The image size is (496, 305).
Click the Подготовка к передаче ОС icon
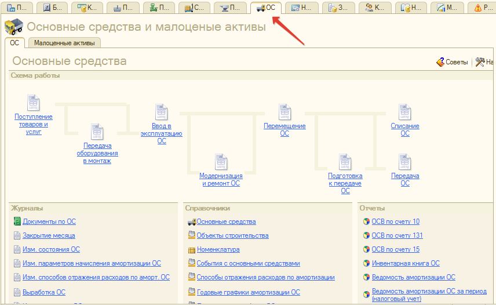pos(345,162)
